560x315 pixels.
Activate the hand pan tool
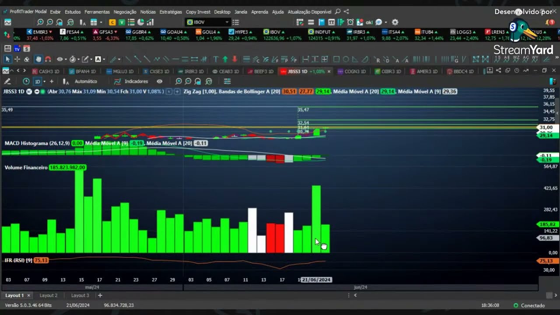coord(38,59)
